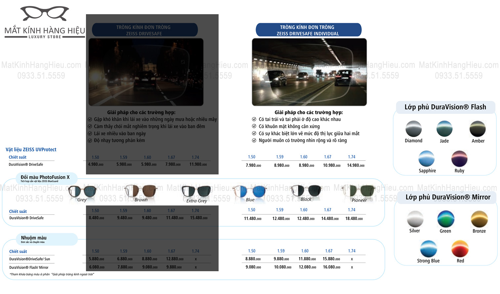Click the 4.980.000 price

pyautogui.click(x=96, y=165)
